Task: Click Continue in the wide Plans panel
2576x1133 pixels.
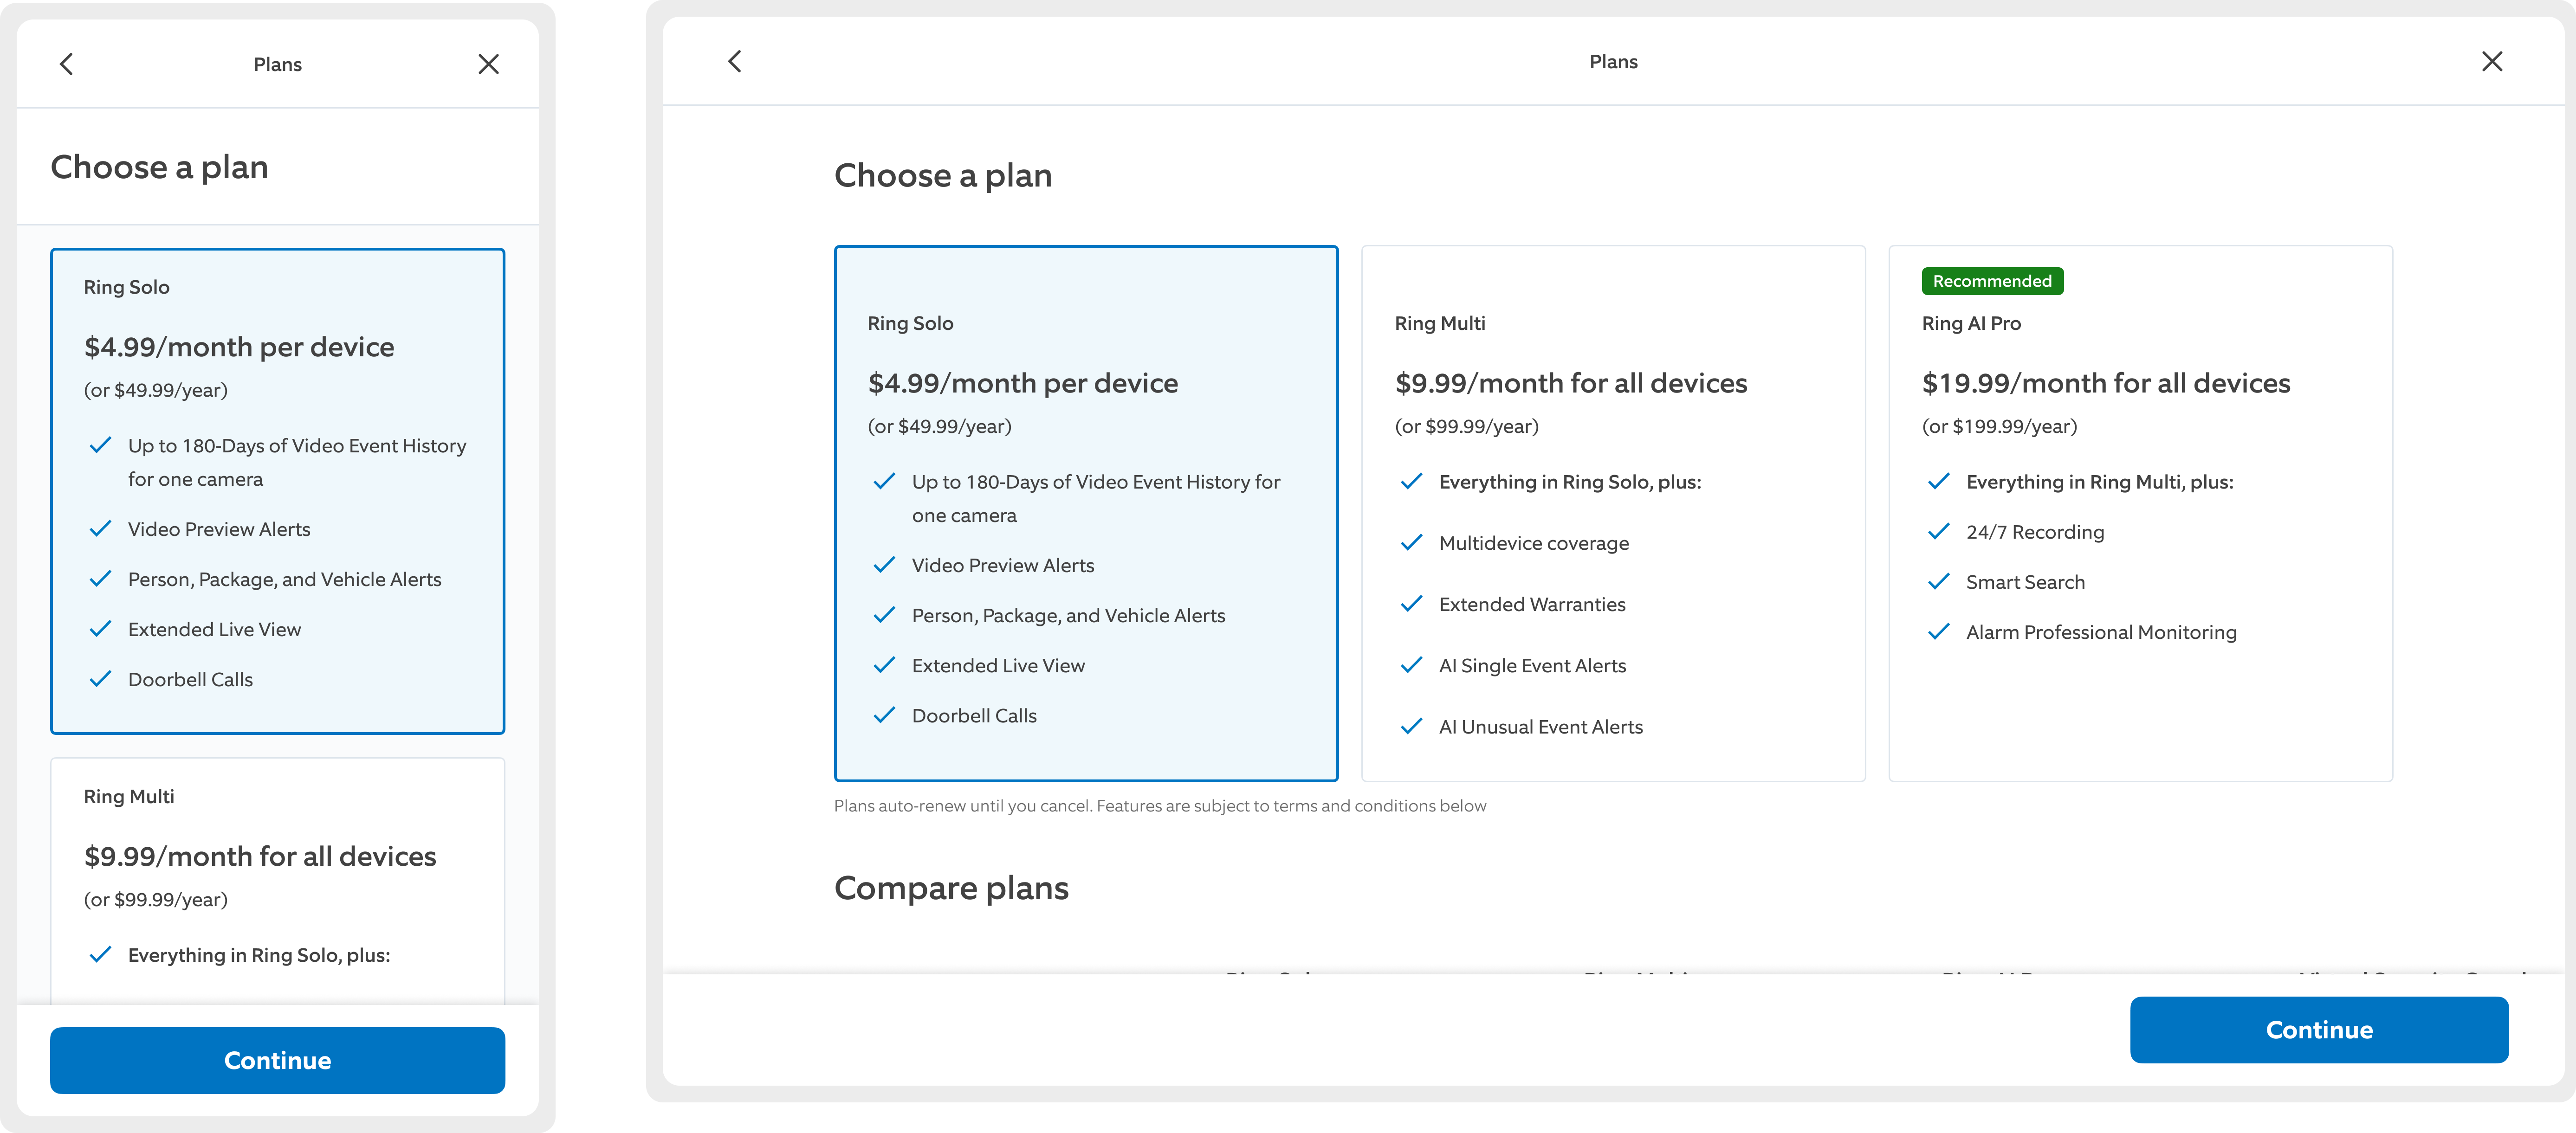Action: [2319, 1029]
